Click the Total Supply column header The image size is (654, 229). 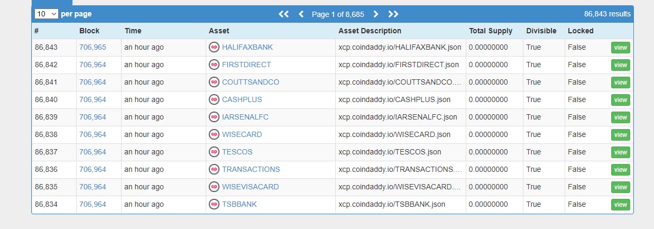coord(492,31)
